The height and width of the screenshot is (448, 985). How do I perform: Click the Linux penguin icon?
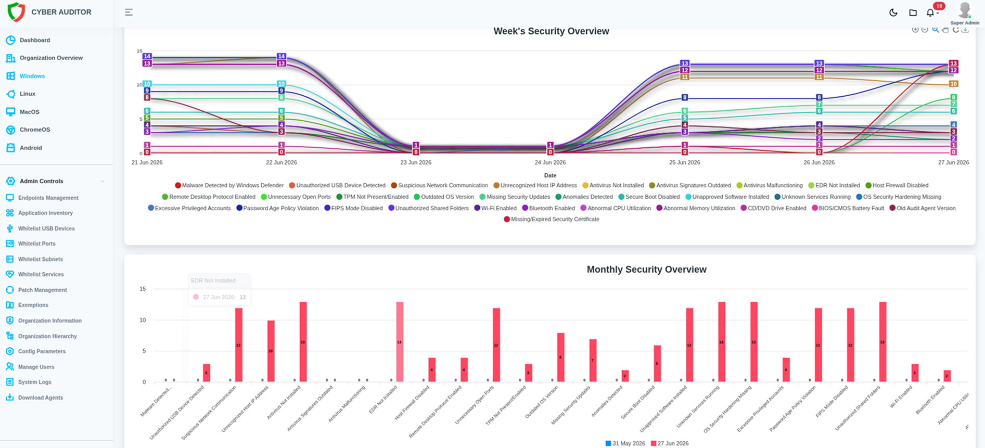click(x=10, y=94)
